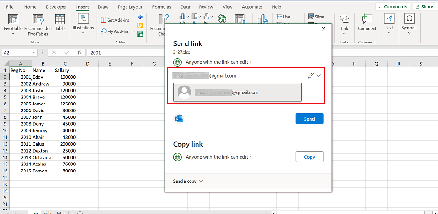This screenshot has height=214, width=438.
Task: Click the blue Send button
Action: (309, 119)
